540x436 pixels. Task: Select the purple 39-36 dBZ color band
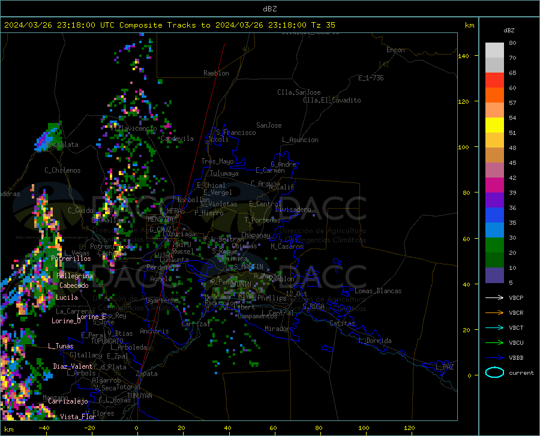tap(494, 200)
